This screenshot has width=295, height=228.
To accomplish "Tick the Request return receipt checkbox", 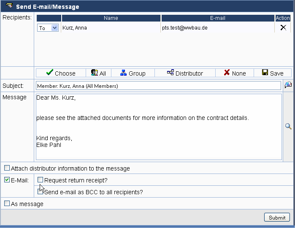I will (x=41, y=180).
